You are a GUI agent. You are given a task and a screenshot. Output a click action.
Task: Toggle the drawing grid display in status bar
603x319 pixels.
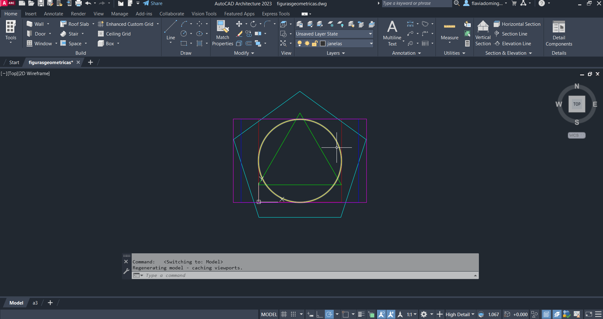tap(284, 314)
